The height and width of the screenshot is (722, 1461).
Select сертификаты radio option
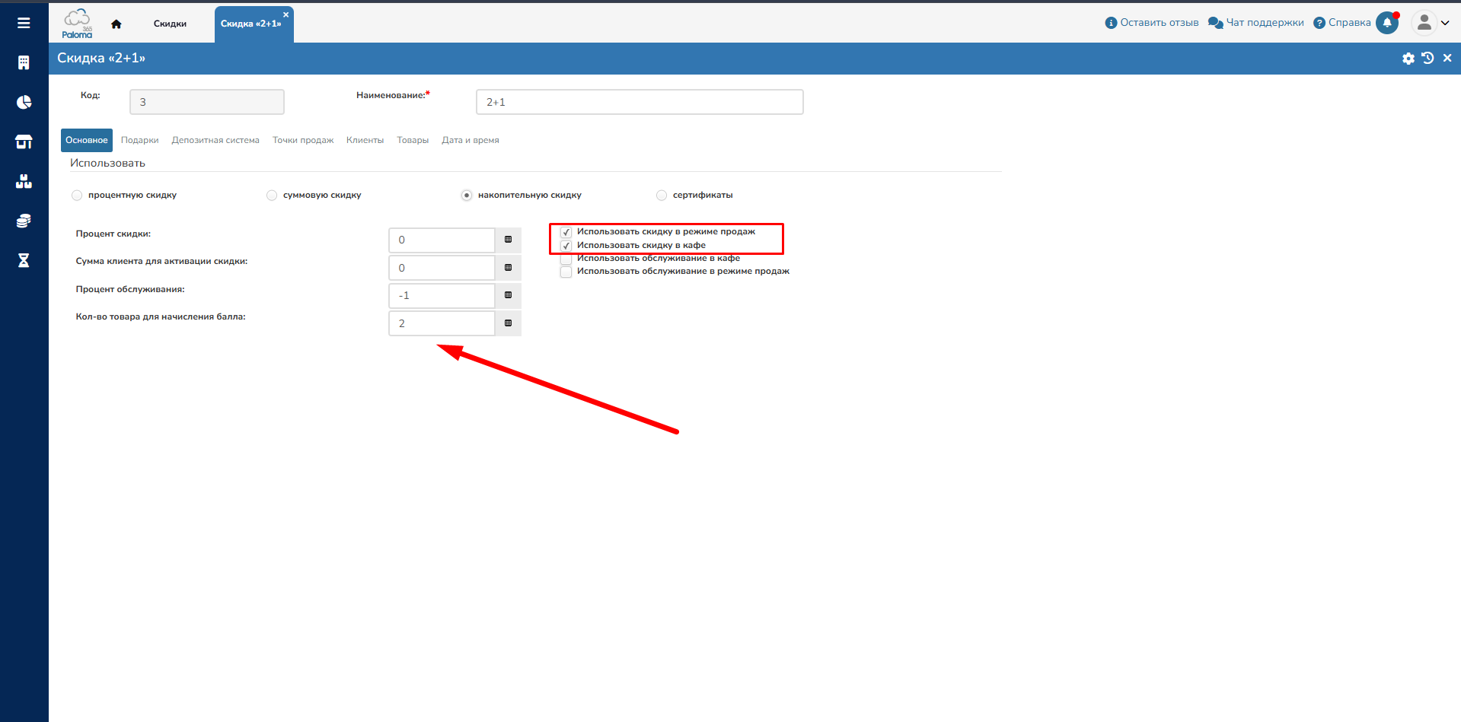pyautogui.click(x=662, y=196)
